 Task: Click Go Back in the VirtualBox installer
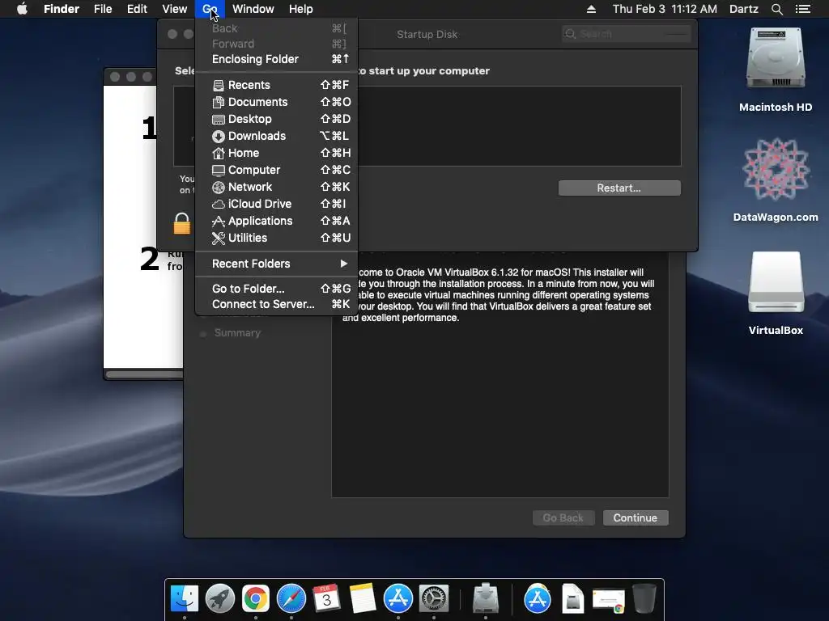(x=563, y=518)
